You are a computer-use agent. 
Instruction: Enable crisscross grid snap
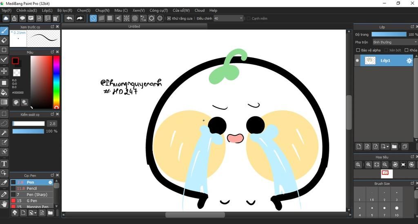110,18
